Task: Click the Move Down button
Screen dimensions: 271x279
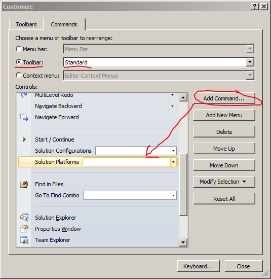Action: point(224,165)
